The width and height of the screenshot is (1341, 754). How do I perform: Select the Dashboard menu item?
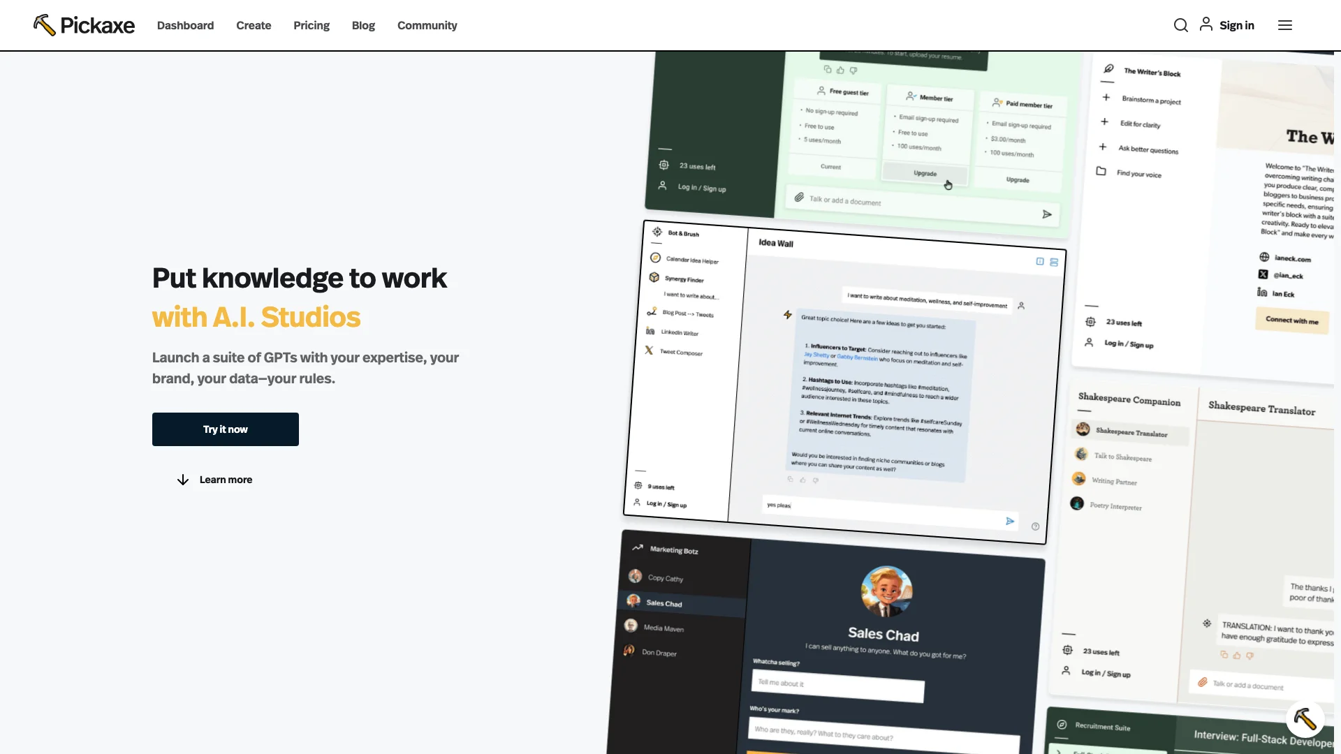point(185,25)
